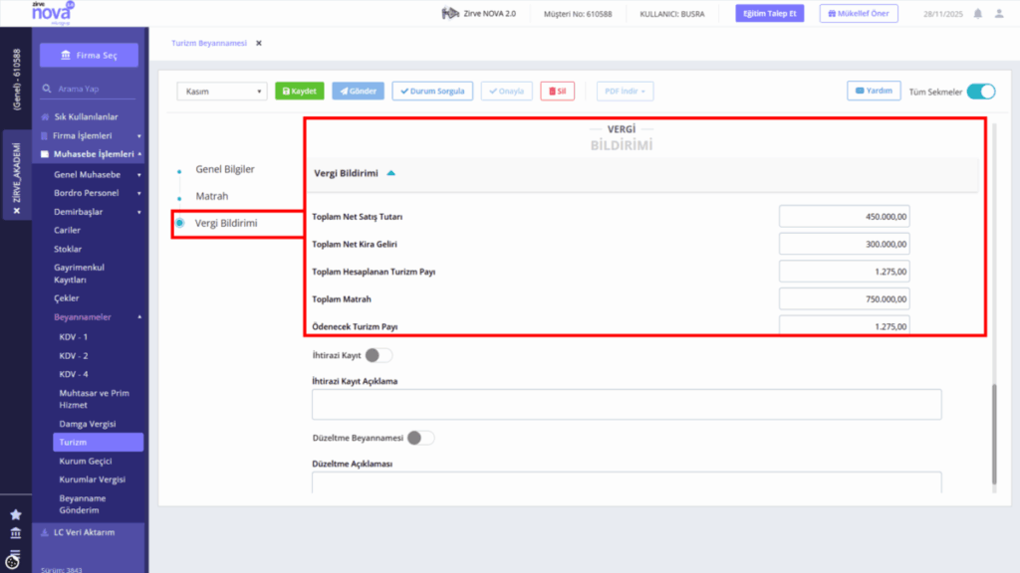Screen dimensions: 1020x573
Task: Open Gayrimenkul Kayıtları
Action: tap(79, 274)
